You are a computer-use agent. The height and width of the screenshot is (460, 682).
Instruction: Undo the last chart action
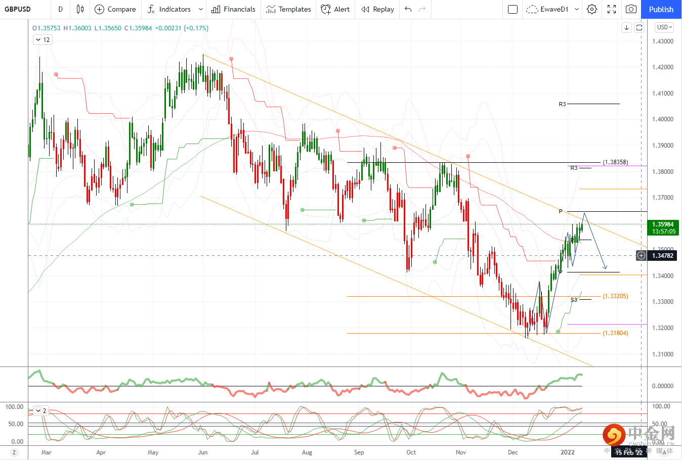[408, 9]
